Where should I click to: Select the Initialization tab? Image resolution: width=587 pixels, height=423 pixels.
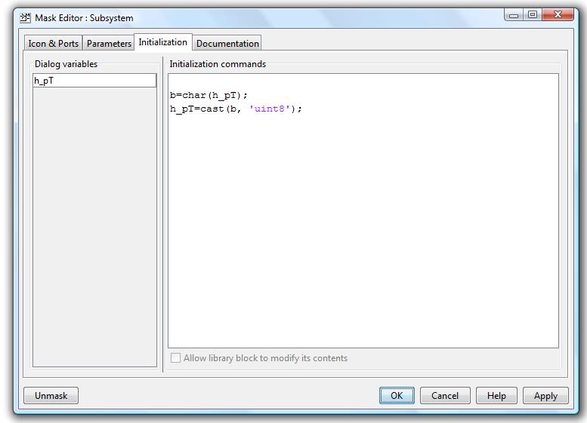point(162,42)
